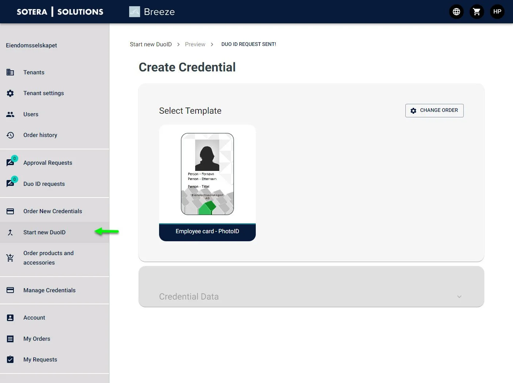Open Tenant settings menu item
The height and width of the screenshot is (383, 513).
click(55, 93)
